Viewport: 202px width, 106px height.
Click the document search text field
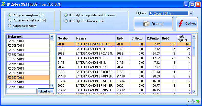click(x=21, y=91)
